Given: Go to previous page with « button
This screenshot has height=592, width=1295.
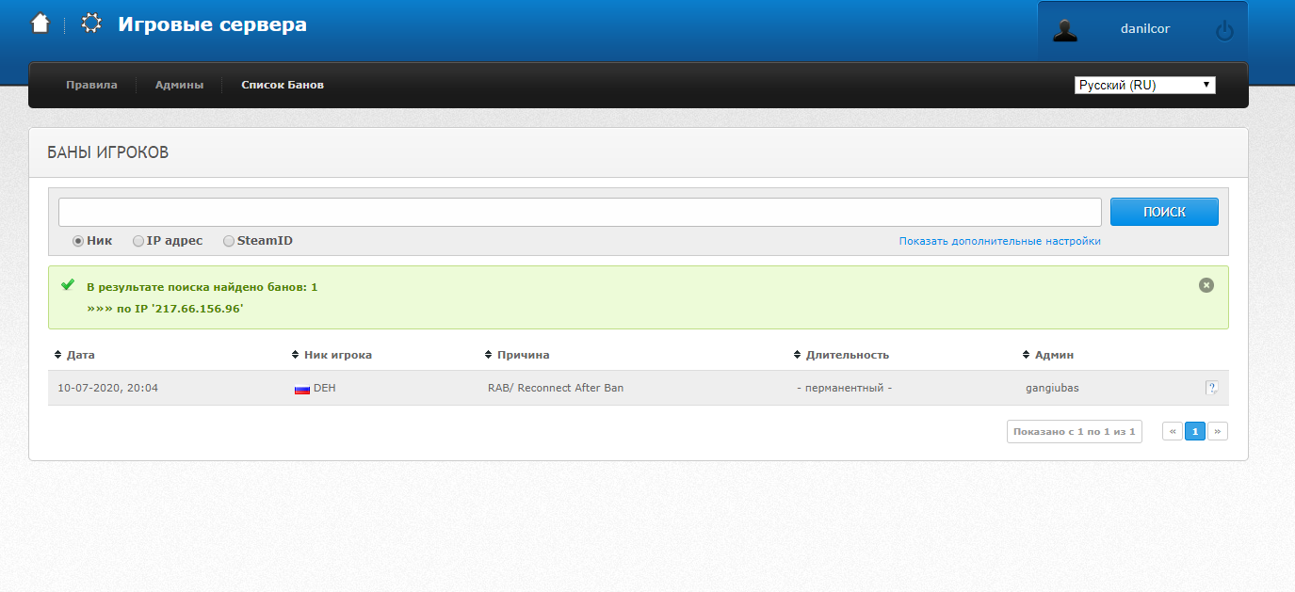Looking at the screenshot, I should [1173, 431].
